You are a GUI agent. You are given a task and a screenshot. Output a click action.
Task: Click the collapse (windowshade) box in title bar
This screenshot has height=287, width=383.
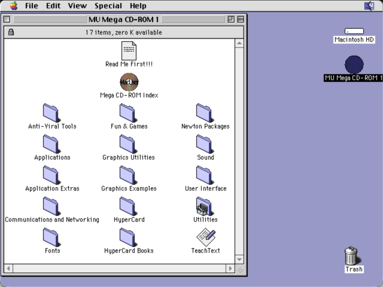(241, 19)
